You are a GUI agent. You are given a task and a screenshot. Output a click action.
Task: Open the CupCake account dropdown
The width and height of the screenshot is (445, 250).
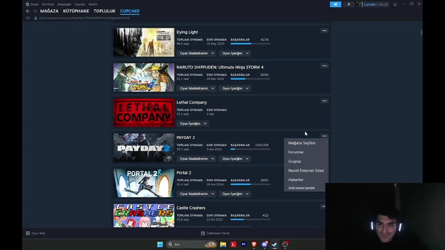[x=375, y=5]
